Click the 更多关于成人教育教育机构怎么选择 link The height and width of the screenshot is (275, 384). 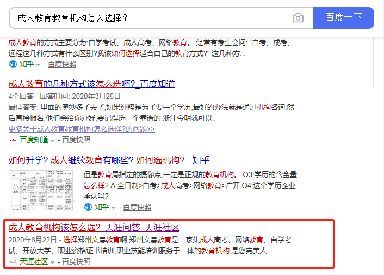[x=82, y=129]
